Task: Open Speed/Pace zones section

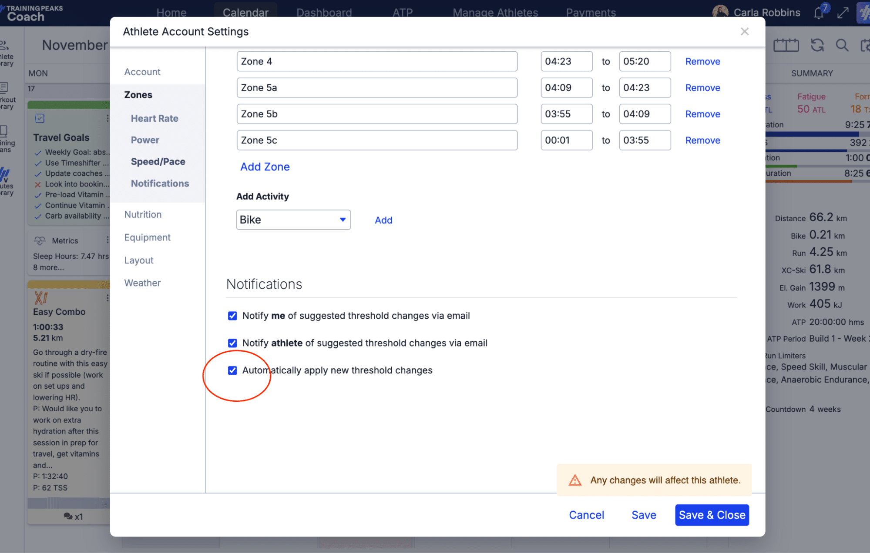Action: pyautogui.click(x=158, y=162)
